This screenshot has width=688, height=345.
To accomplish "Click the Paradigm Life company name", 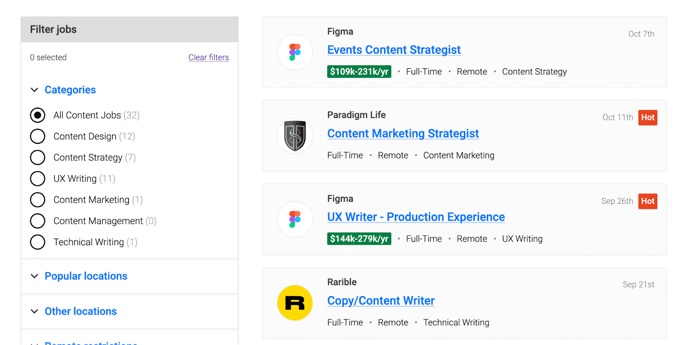I will point(356,115).
